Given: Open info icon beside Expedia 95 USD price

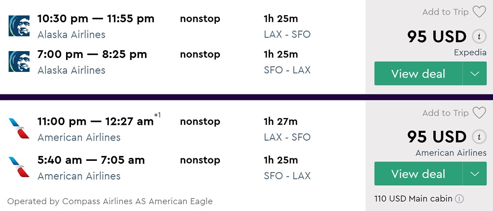Looking at the screenshot, I should [477, 36].
